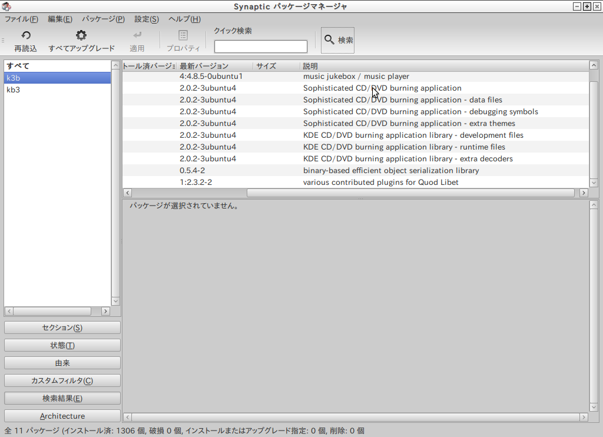Click filter list horizontal scroll-right arrow
603x437 pixels.
click(x=106, y=311)
